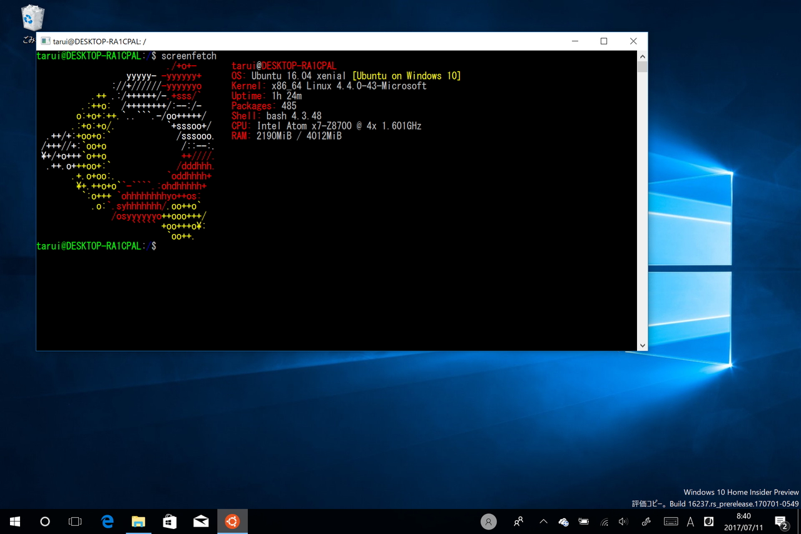This screenshot has width=801, height=534.
Task: Open the terminal window system menu icon
Action: (x=44, y=41)
